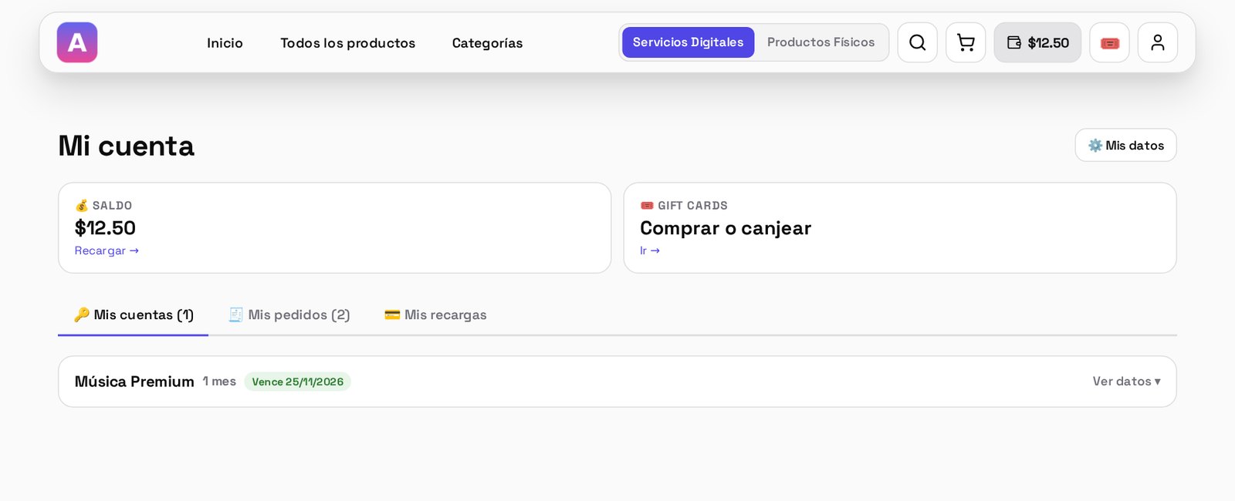Viewport: 1235px width, 501px height.
Task: Click the Mi cuenta heading
Action: coord(127,146)
